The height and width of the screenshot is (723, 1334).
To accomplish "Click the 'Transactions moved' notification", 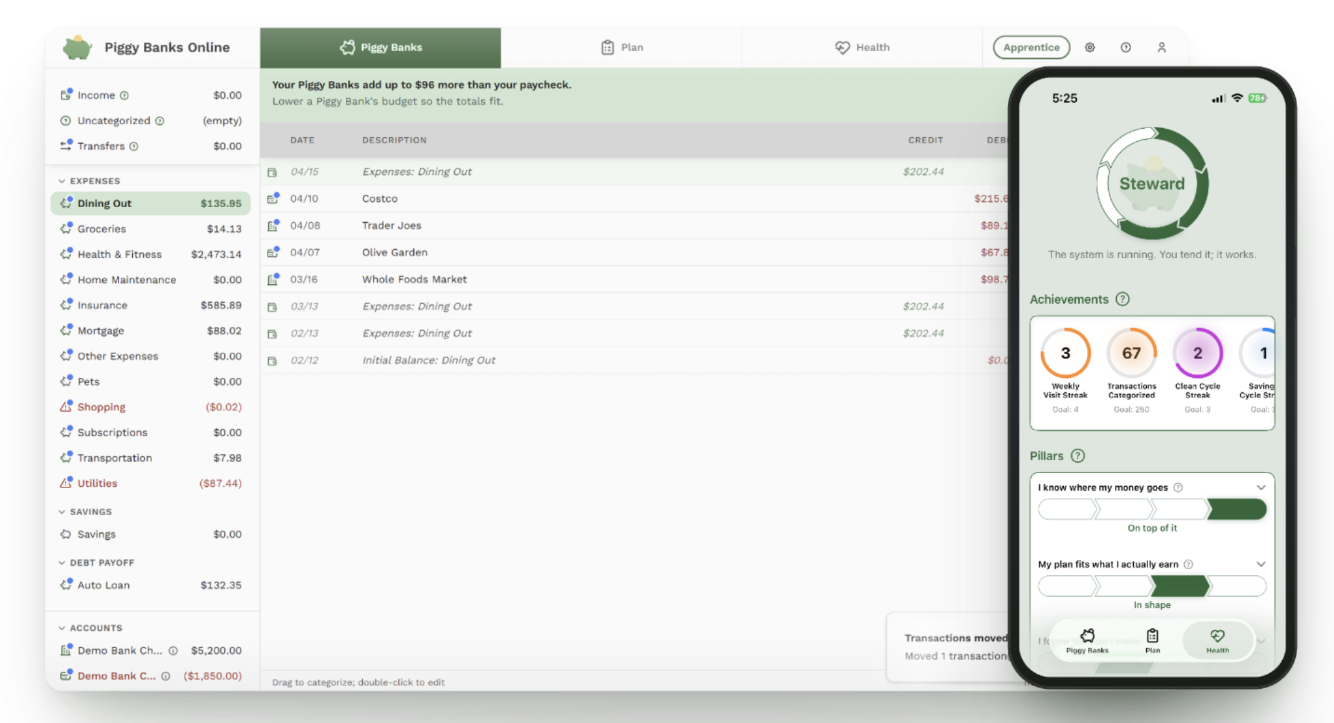I will pyautogui.click(x=949, y=647).
